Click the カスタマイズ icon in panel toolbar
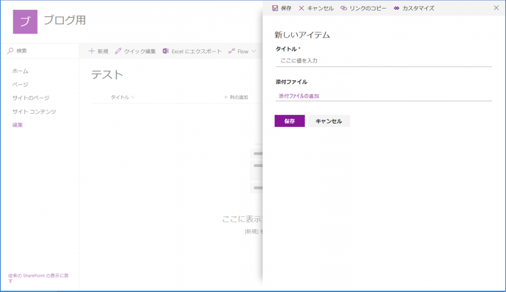The width and height of the screenshot is (506, 292). 396,8
